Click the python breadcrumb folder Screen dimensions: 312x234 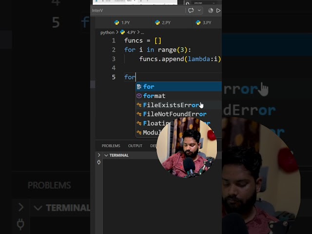(107, 33)
